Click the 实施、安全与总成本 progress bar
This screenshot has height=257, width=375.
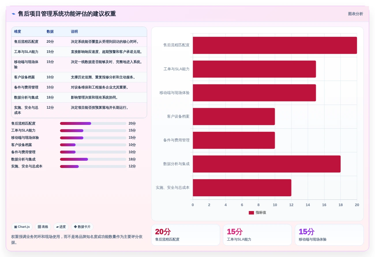[x=93, y=167]
